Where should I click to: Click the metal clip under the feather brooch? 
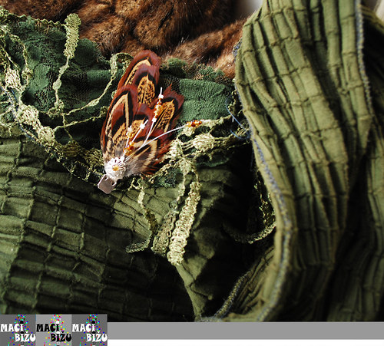tap(107, 184)
